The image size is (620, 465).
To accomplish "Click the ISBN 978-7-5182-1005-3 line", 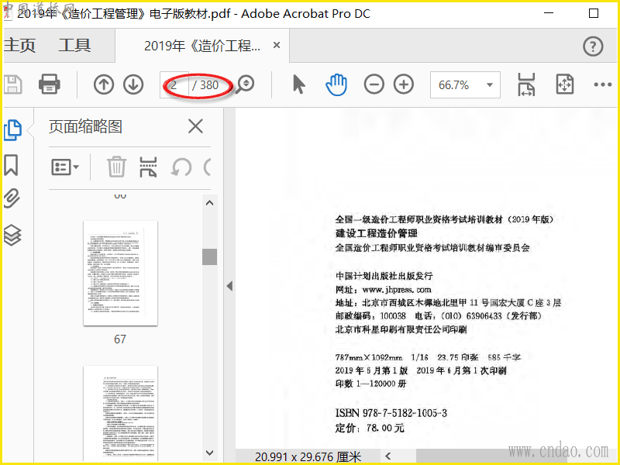I will tap(391, 413).
